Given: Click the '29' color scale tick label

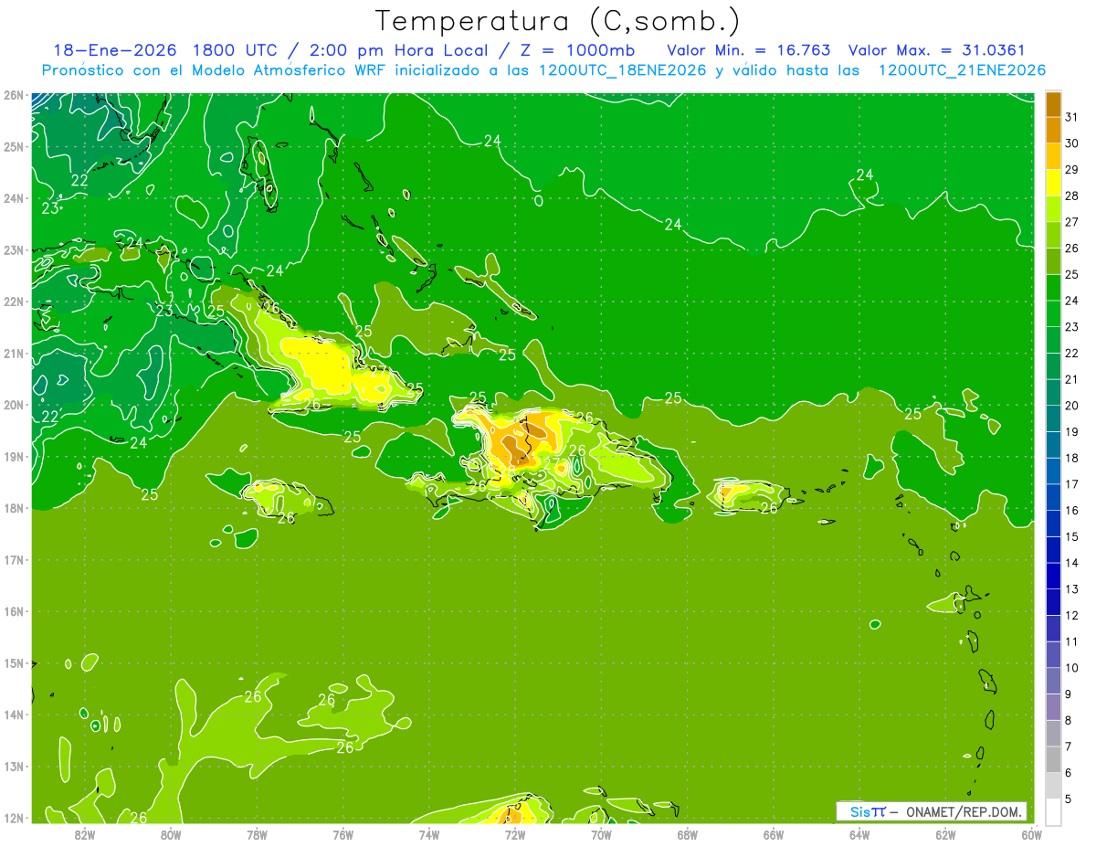Looking at the screenshot, I should click(1072, 169).
